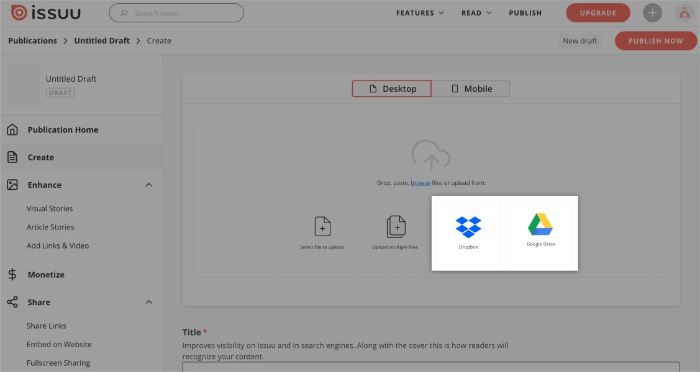Click the Create document icon in sidebar

[12, 157]
